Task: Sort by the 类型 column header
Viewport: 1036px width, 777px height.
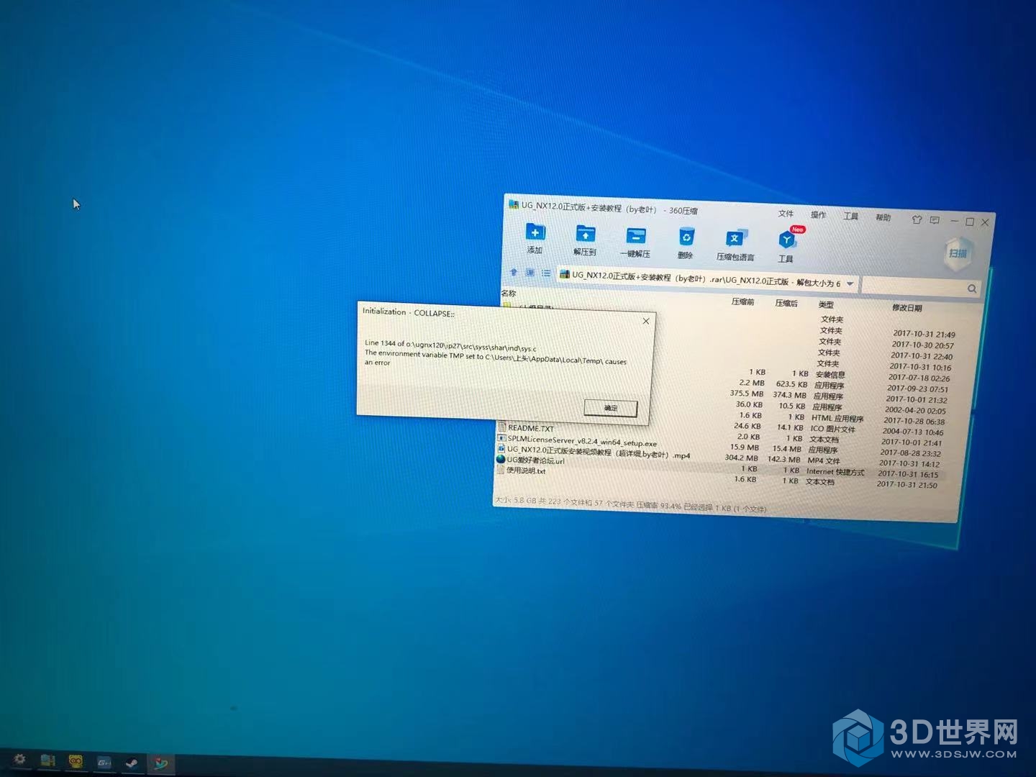Action: [x=826, y=305]
